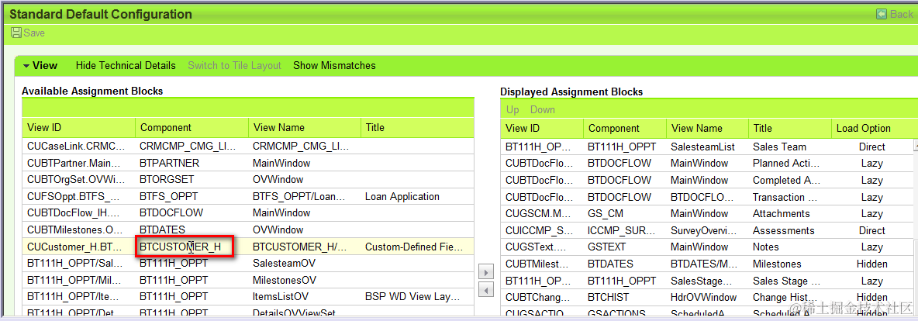The height and width of the screenshot is (321, 918).
Task: Click the BTCUSTOMER_H/... view name cell
Action: point(304,247)
